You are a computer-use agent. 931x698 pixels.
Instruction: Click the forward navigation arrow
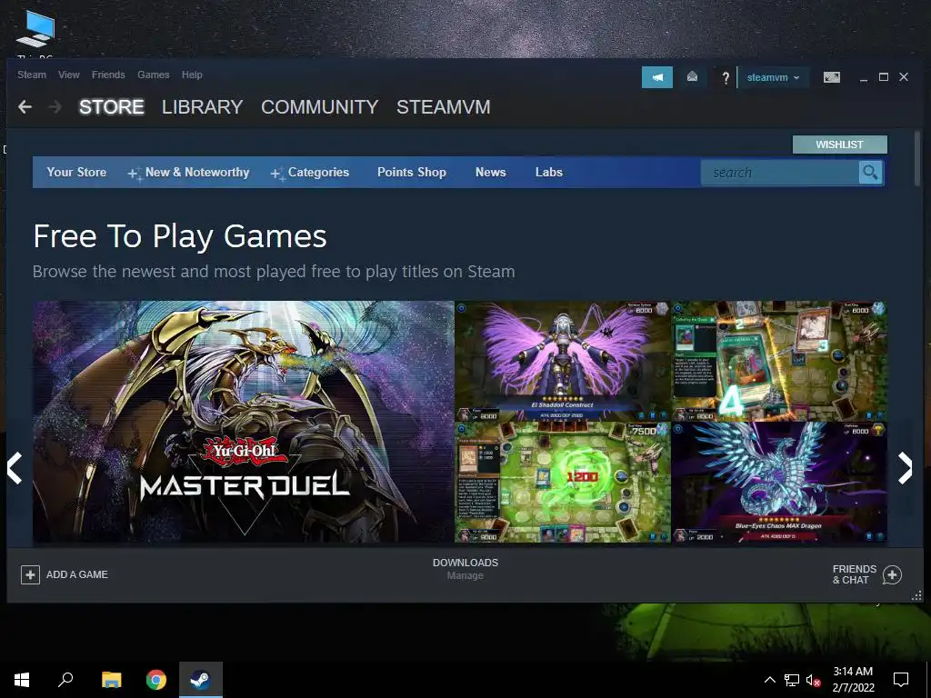(55, 107)
